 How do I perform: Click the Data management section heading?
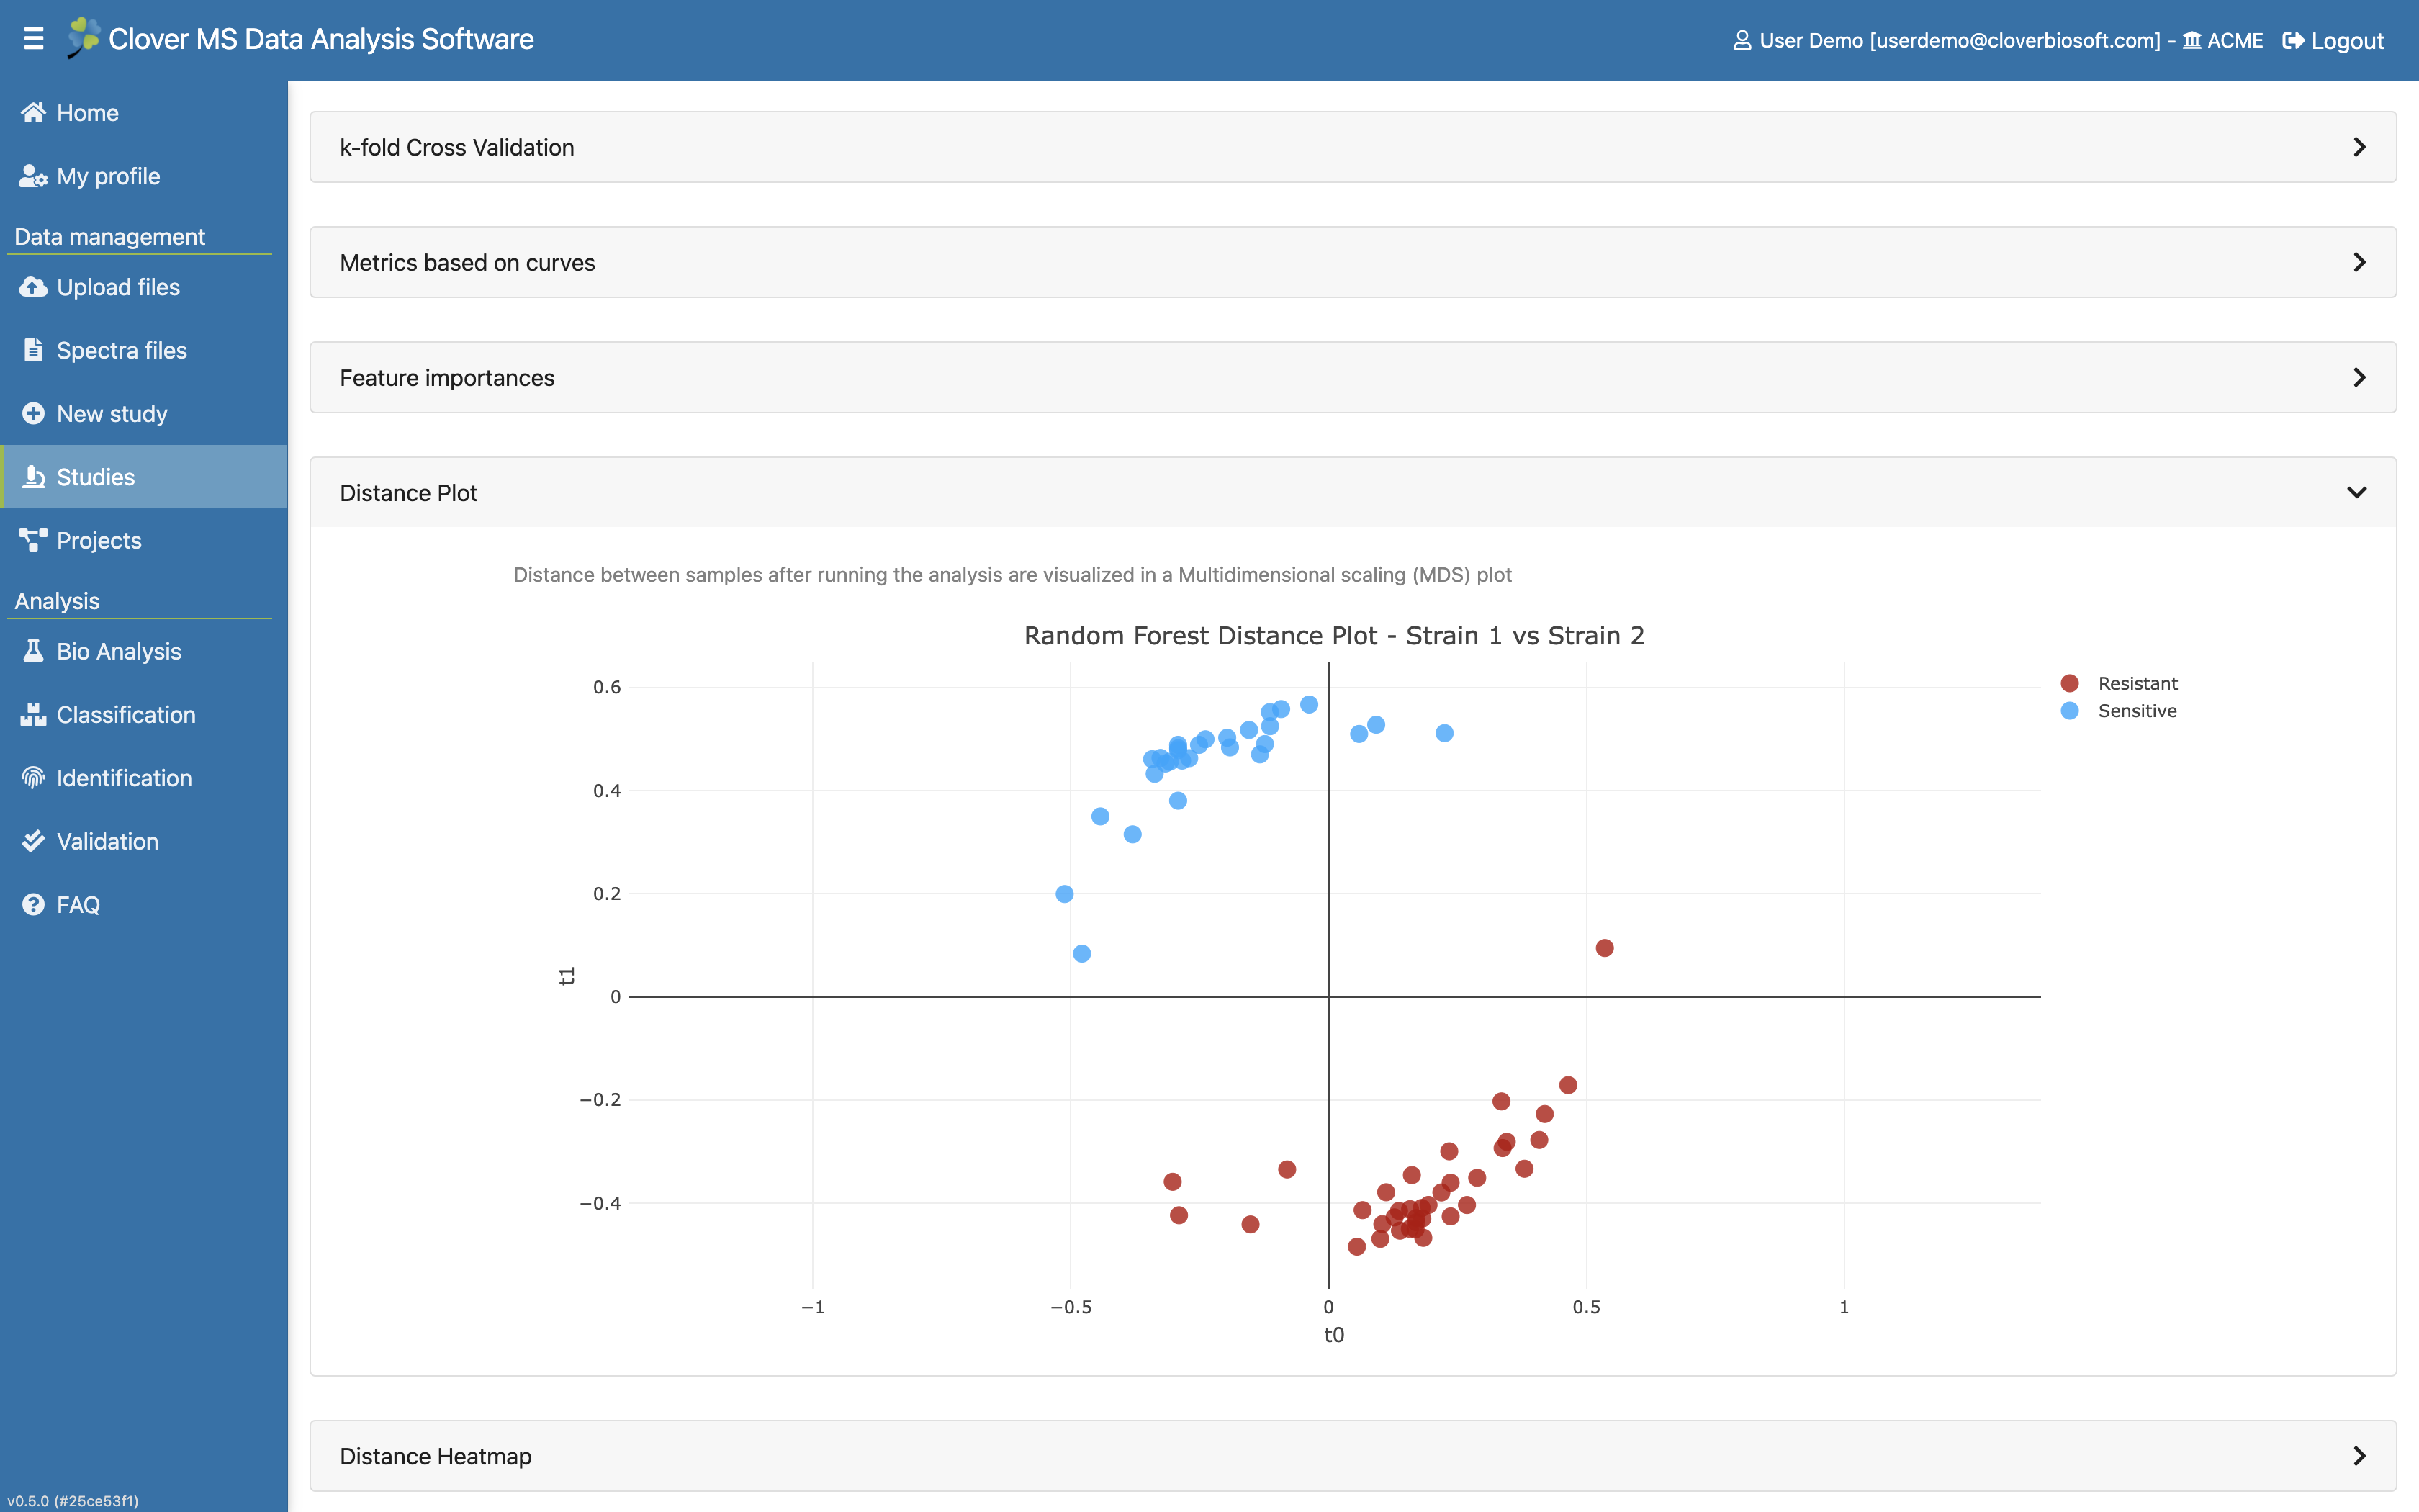pyautogui.click(x=109, y=236)
